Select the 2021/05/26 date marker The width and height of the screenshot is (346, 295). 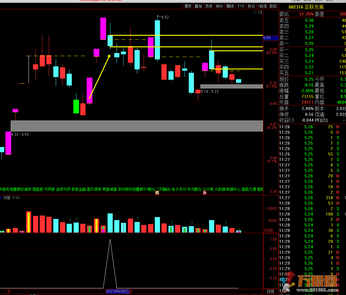tap(118, 291)
